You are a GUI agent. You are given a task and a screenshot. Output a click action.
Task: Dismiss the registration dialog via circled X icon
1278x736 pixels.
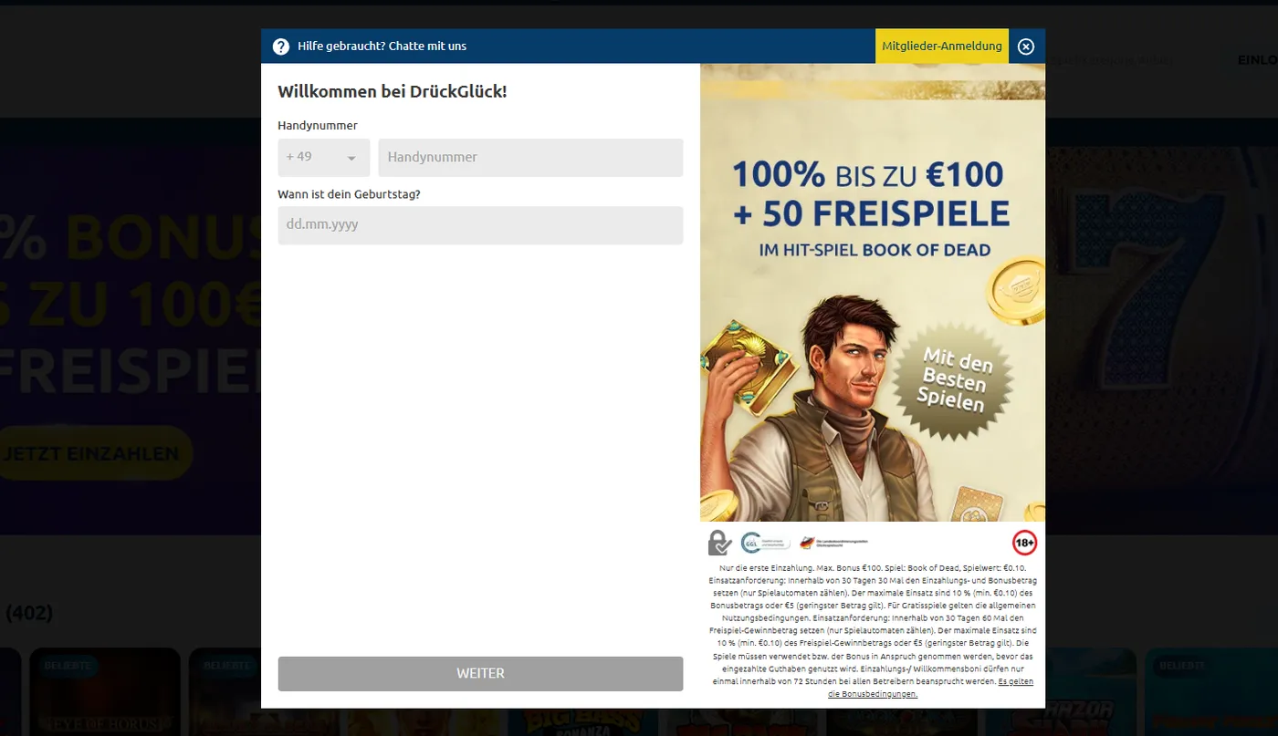[x=1025, y=46]
